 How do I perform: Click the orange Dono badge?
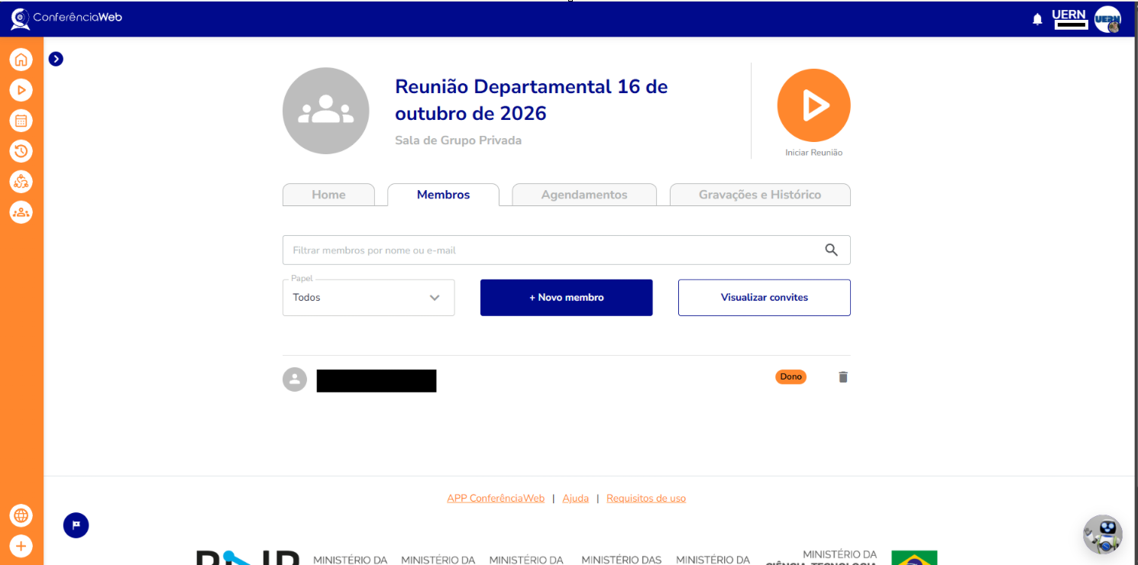coord(791,376)
